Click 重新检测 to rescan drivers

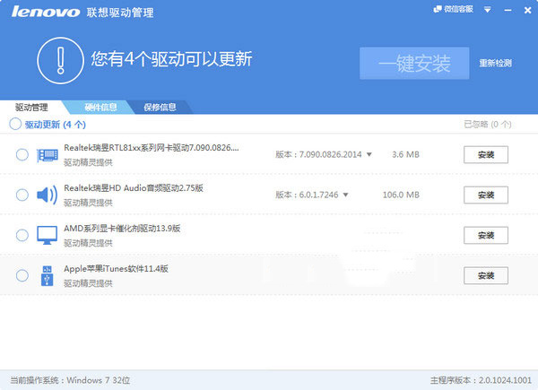coord(496,63)
